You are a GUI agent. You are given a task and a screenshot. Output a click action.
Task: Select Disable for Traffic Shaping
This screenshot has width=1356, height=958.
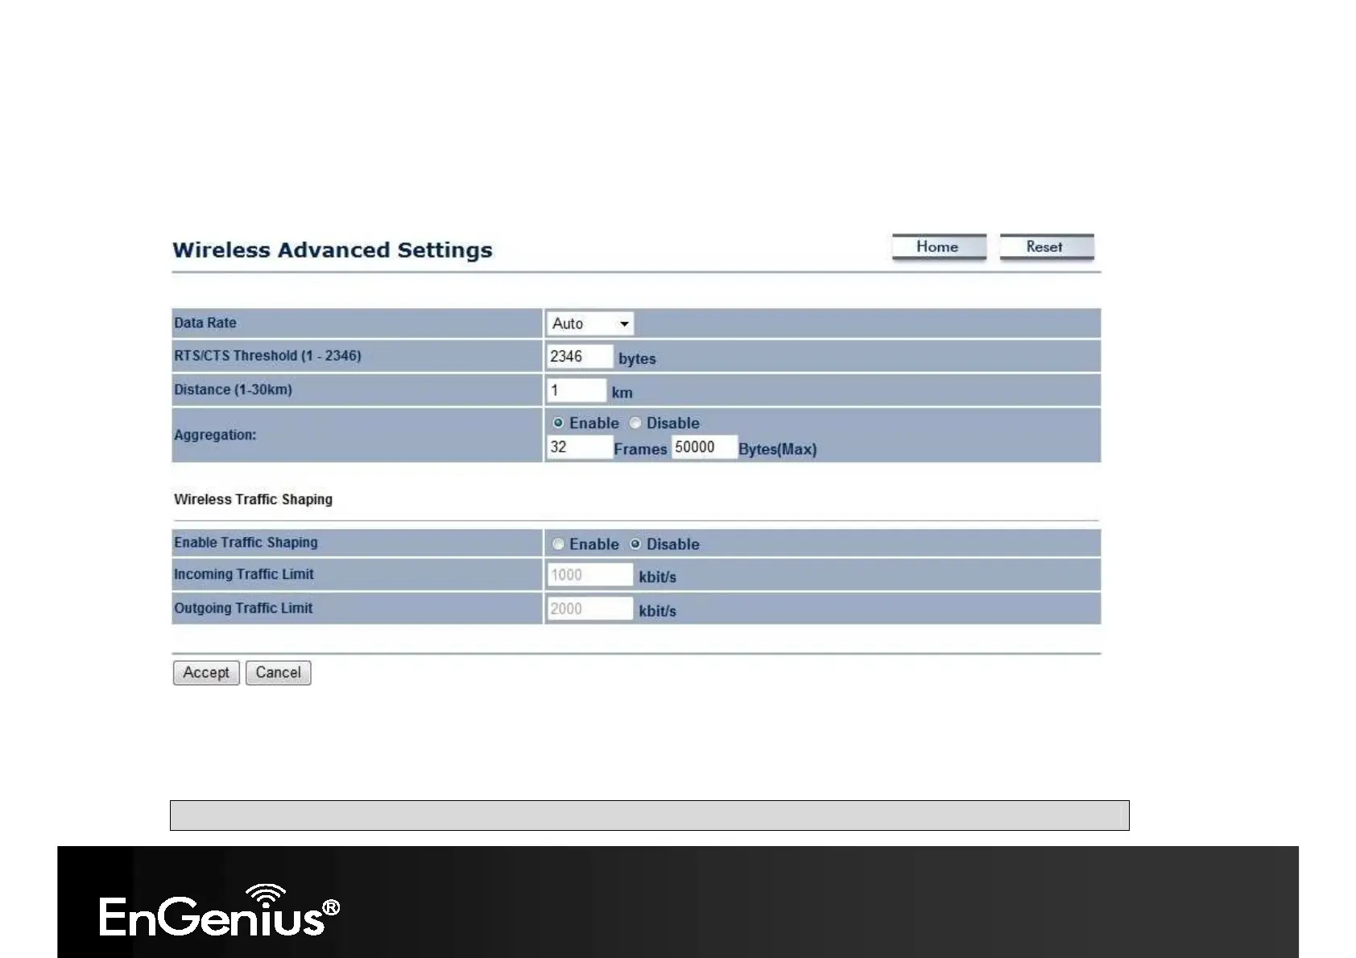point(635,544)
